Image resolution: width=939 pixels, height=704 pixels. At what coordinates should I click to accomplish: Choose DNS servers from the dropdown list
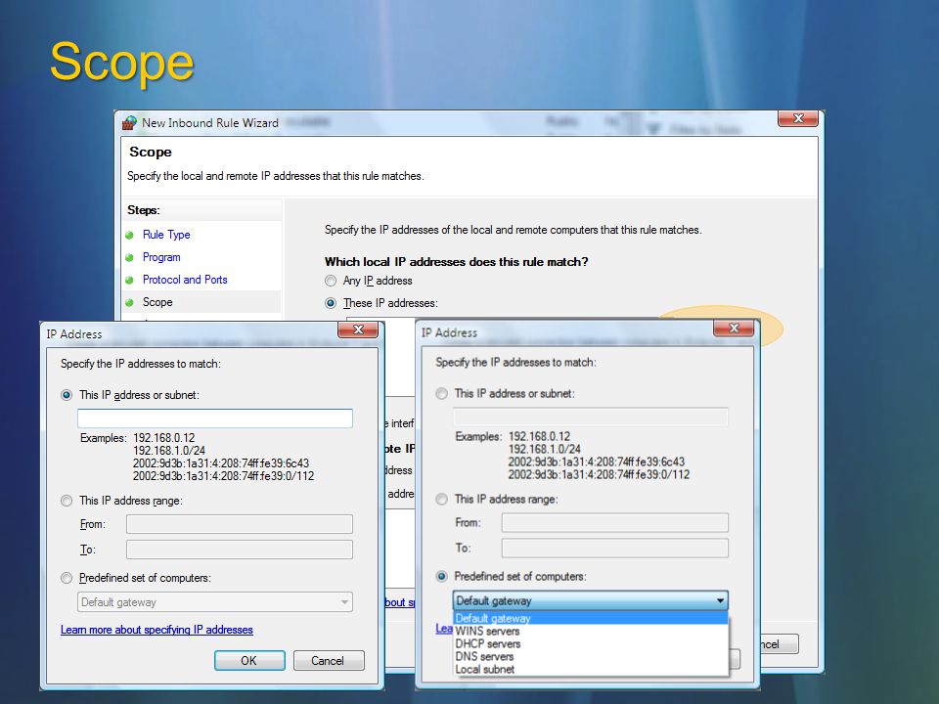591,657
